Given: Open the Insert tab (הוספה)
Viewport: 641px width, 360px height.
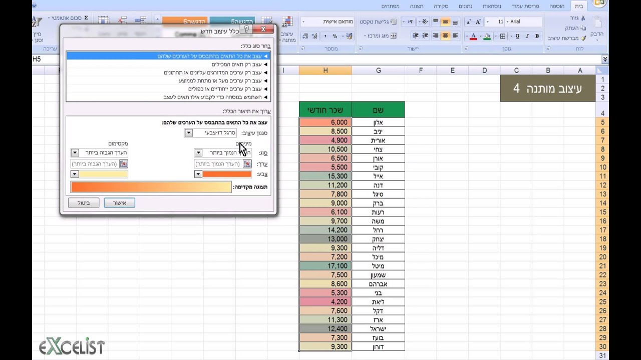Looking at the screenshot, I should [557, 6].
